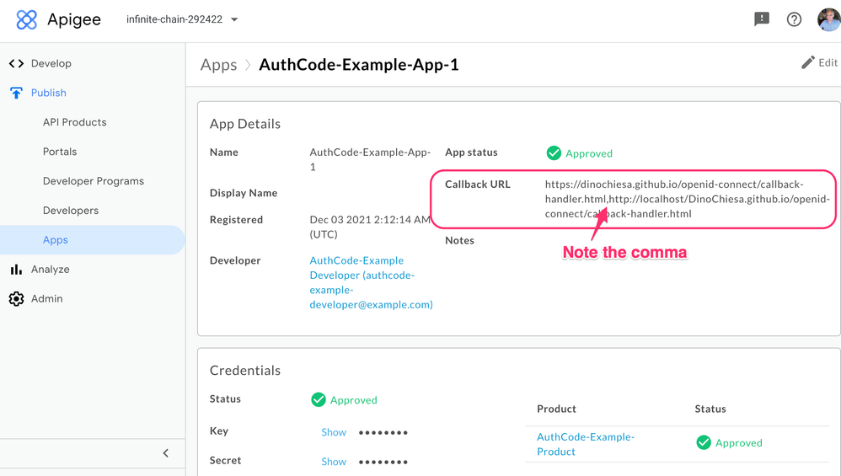Select the Registered date 'Dec 03 2021 2:12:14 AM'
841x476 pixels.
click(370, 220)
